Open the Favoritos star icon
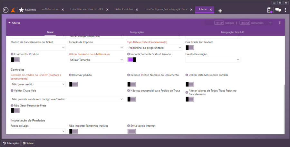The image size is (290, 147). (x=22, y=10)
